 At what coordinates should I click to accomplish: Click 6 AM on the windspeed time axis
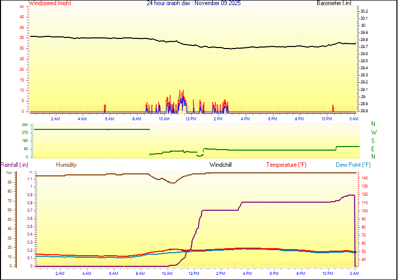pyautogui.click(x=109, y=119)
